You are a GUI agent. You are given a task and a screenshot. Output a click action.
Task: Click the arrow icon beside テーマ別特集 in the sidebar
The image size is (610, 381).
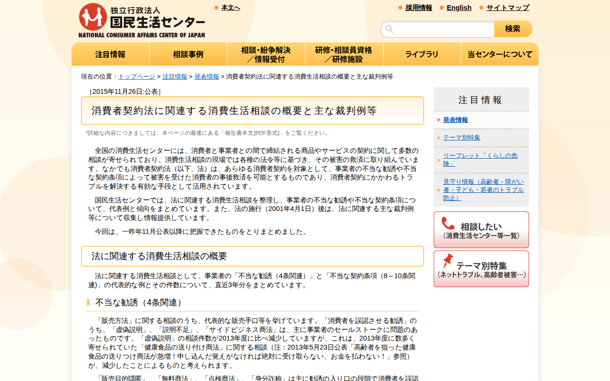(x=439, y=137)
